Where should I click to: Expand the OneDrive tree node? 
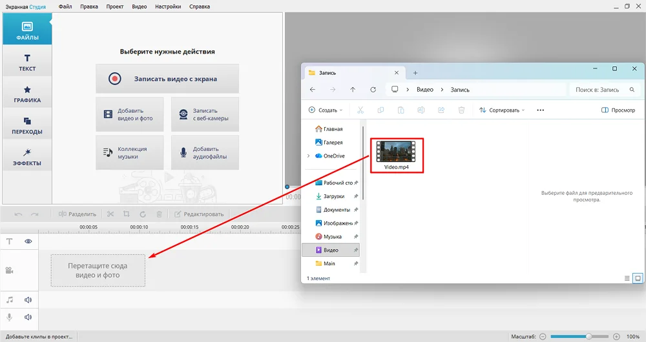308,156
